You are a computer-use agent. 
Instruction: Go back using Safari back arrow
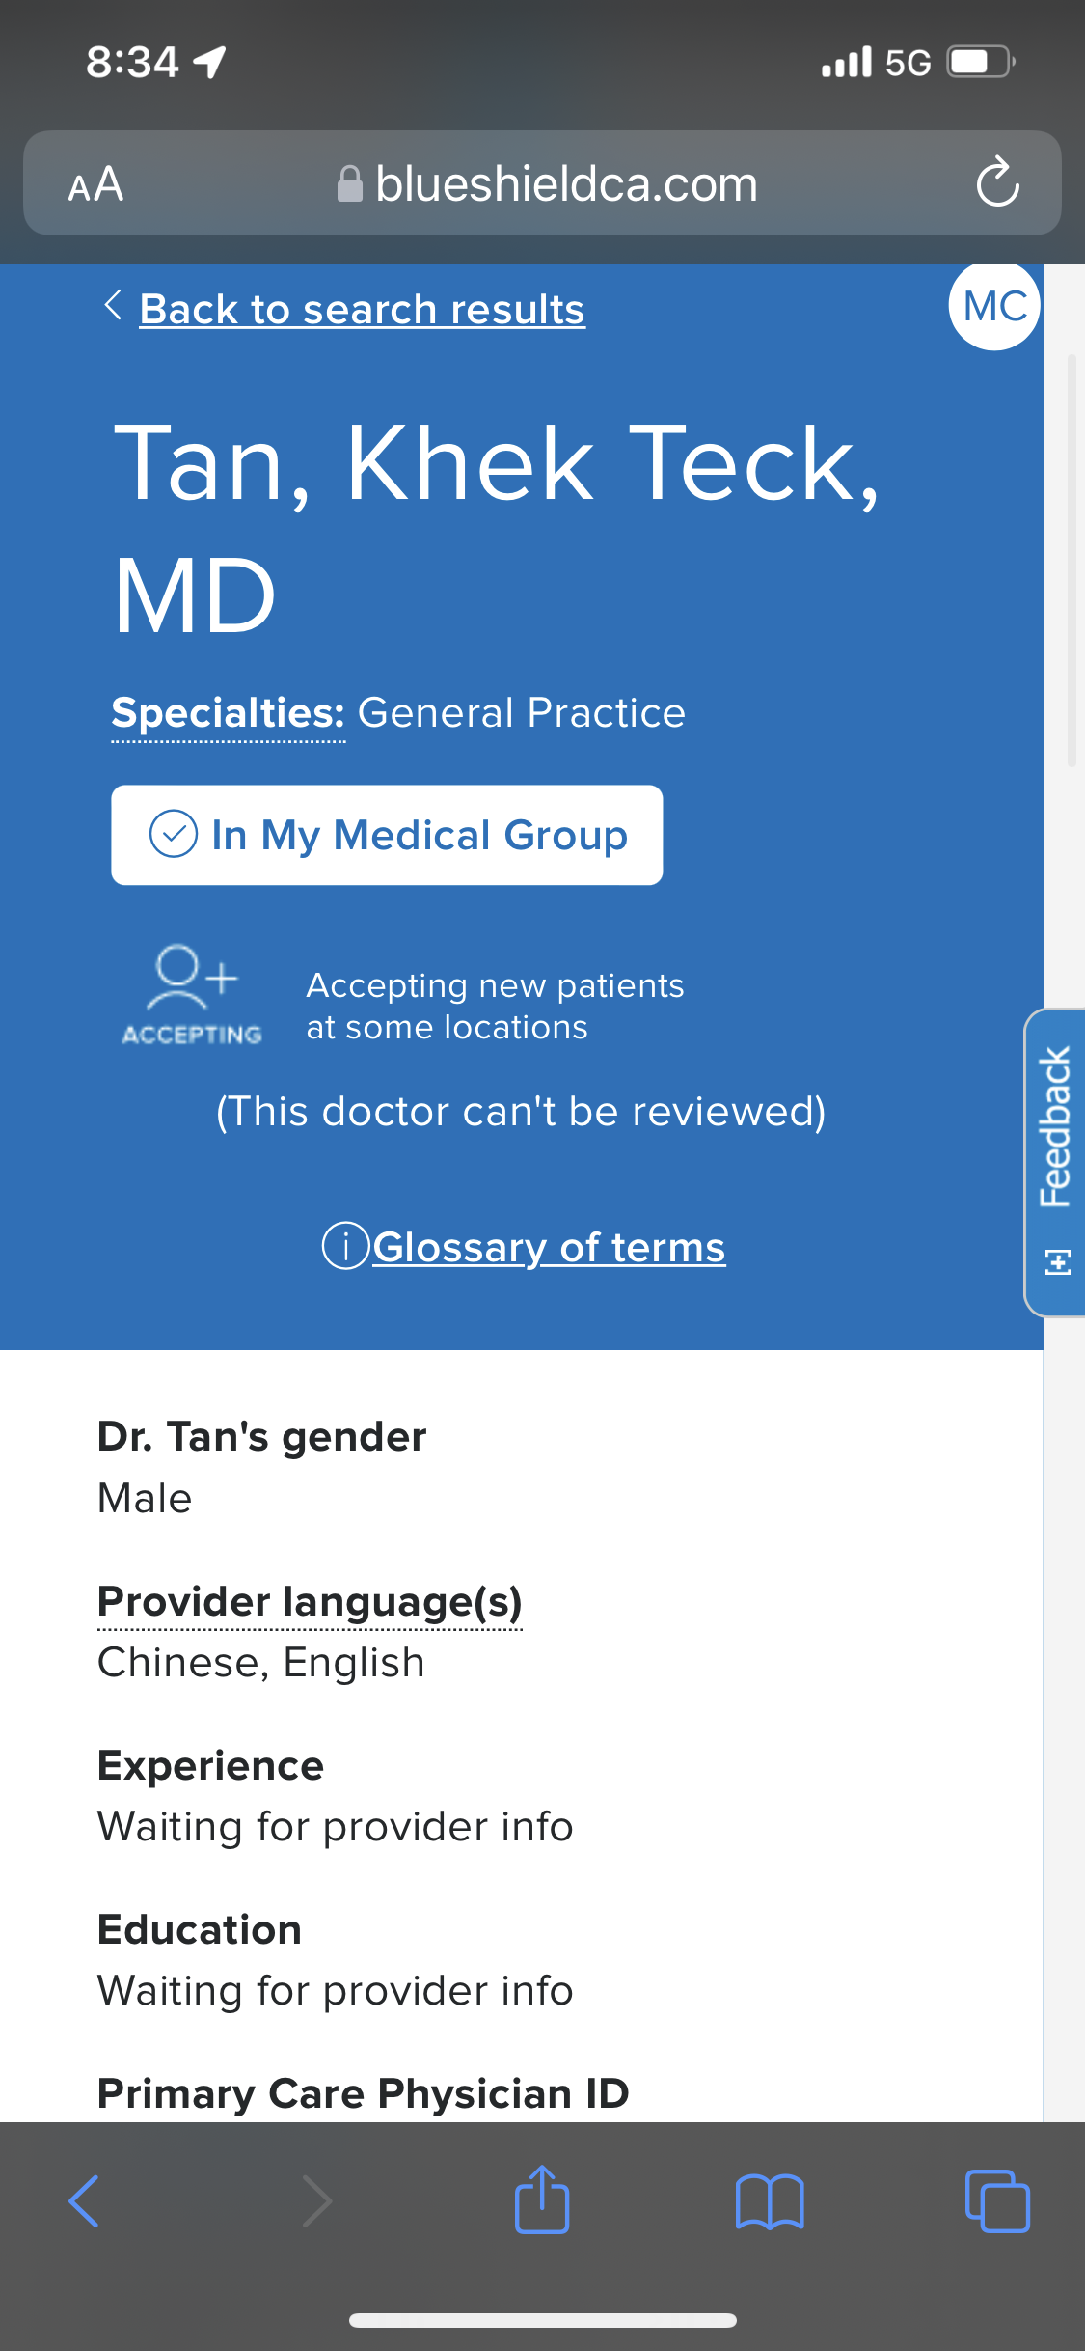[x=85, y=2201]
